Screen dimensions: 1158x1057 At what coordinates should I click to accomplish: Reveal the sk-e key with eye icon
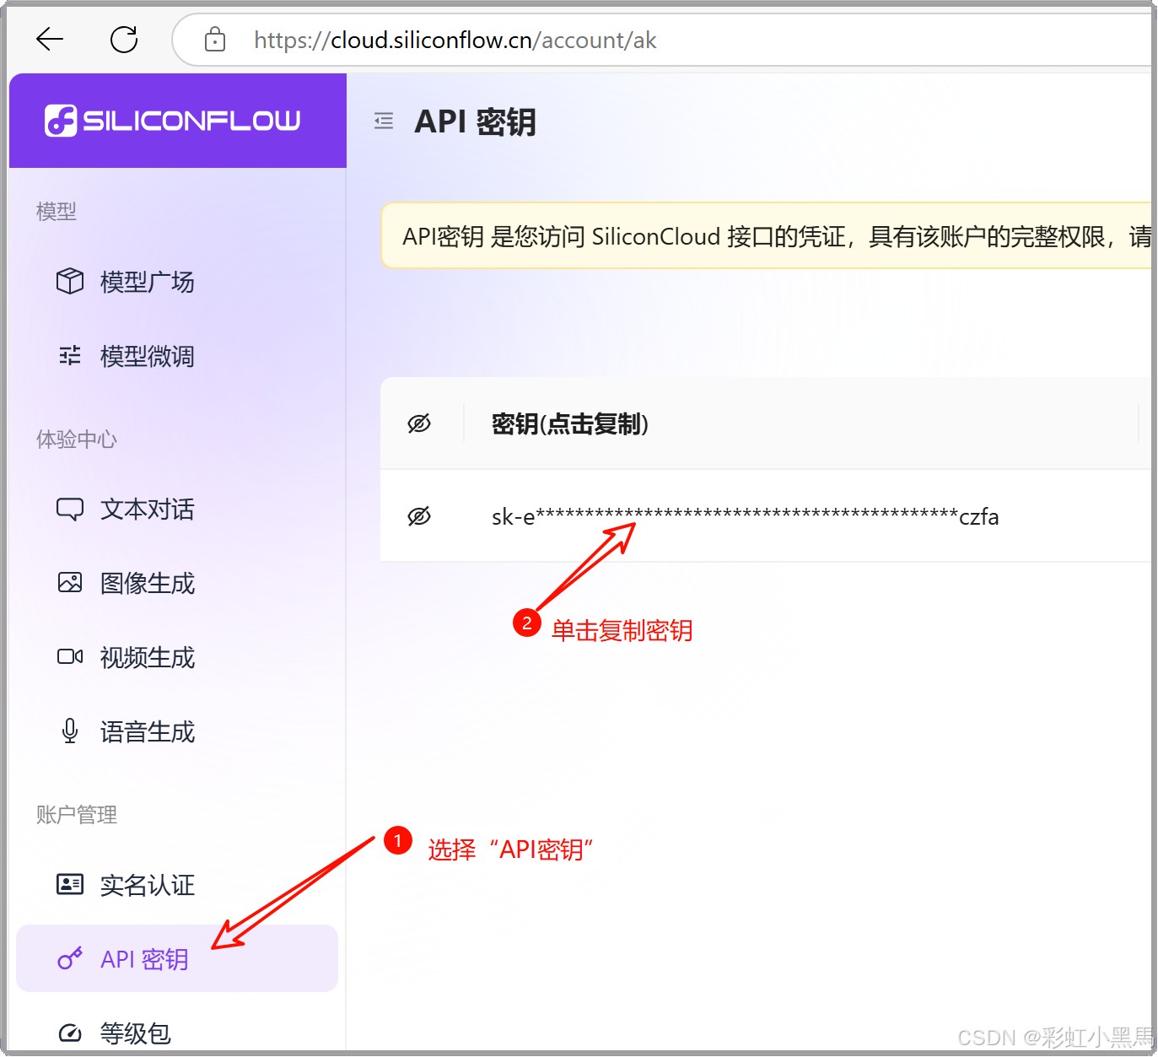click(x=419, y=516)
